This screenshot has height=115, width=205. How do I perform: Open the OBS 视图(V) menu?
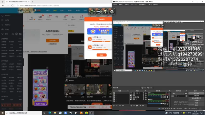pyautogui.click(x=127, y=5)
